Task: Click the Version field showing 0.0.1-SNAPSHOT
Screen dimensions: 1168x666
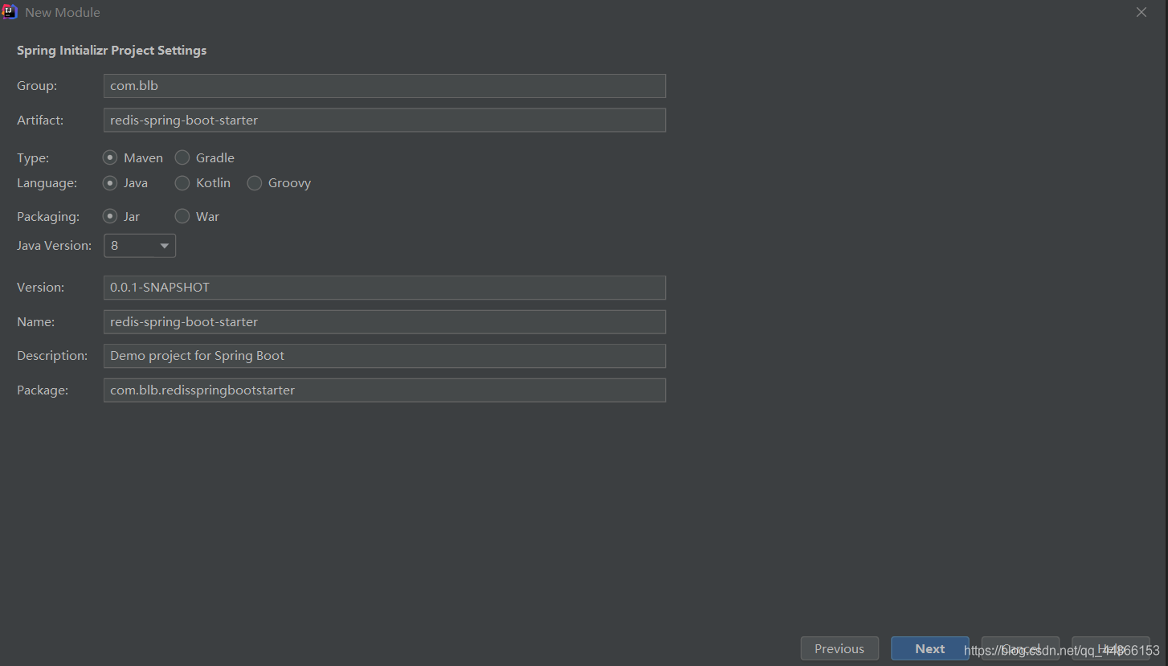Action: (385, 288)
